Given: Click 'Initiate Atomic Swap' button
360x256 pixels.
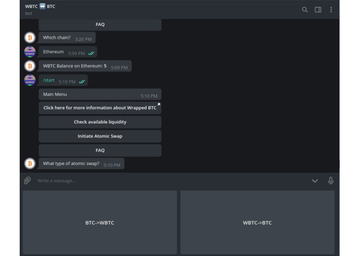Looking at the screenshot, I should [x=100, y=136].
